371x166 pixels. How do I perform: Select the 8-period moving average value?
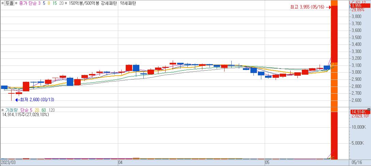pyautogui.click(x=49, y=4)
